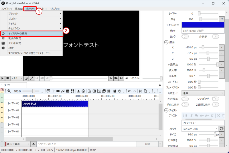Toggle the ロック switch on
The image size is (229, 153).
185,37
